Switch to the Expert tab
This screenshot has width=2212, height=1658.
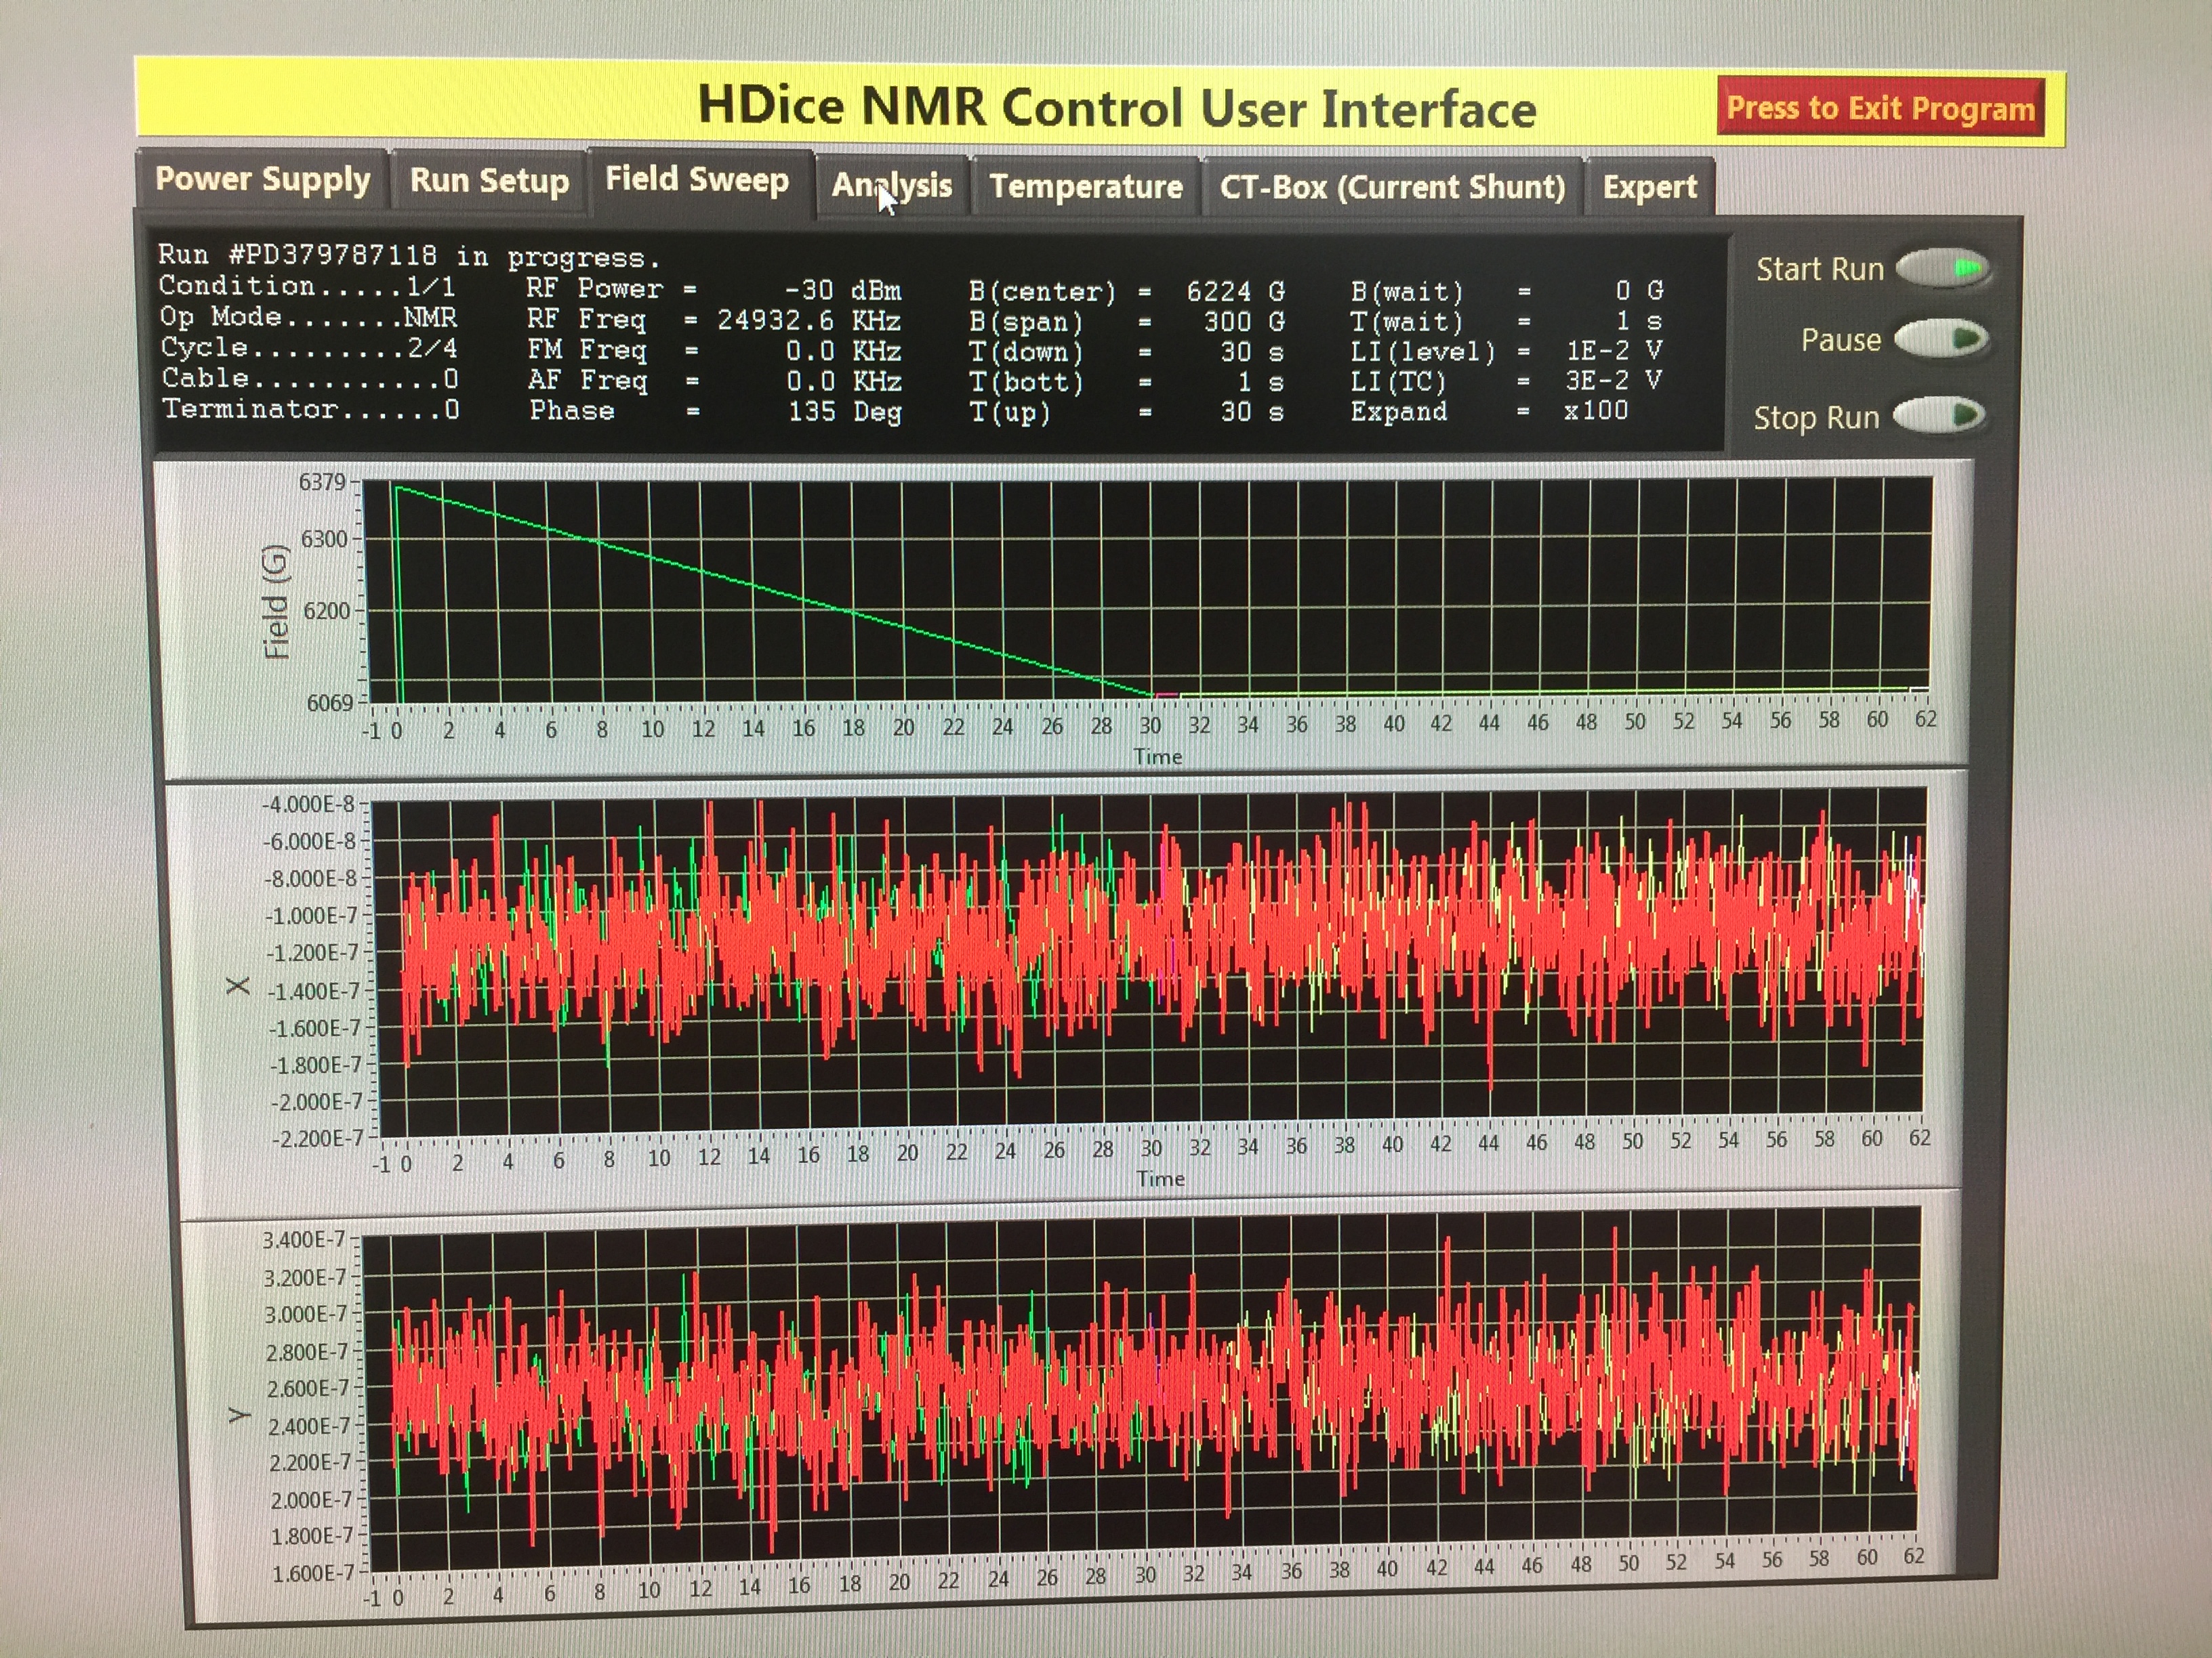point(1649,187)
